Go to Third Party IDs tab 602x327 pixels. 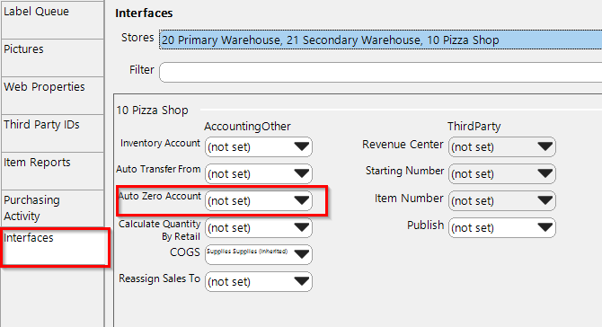(52, 133)
